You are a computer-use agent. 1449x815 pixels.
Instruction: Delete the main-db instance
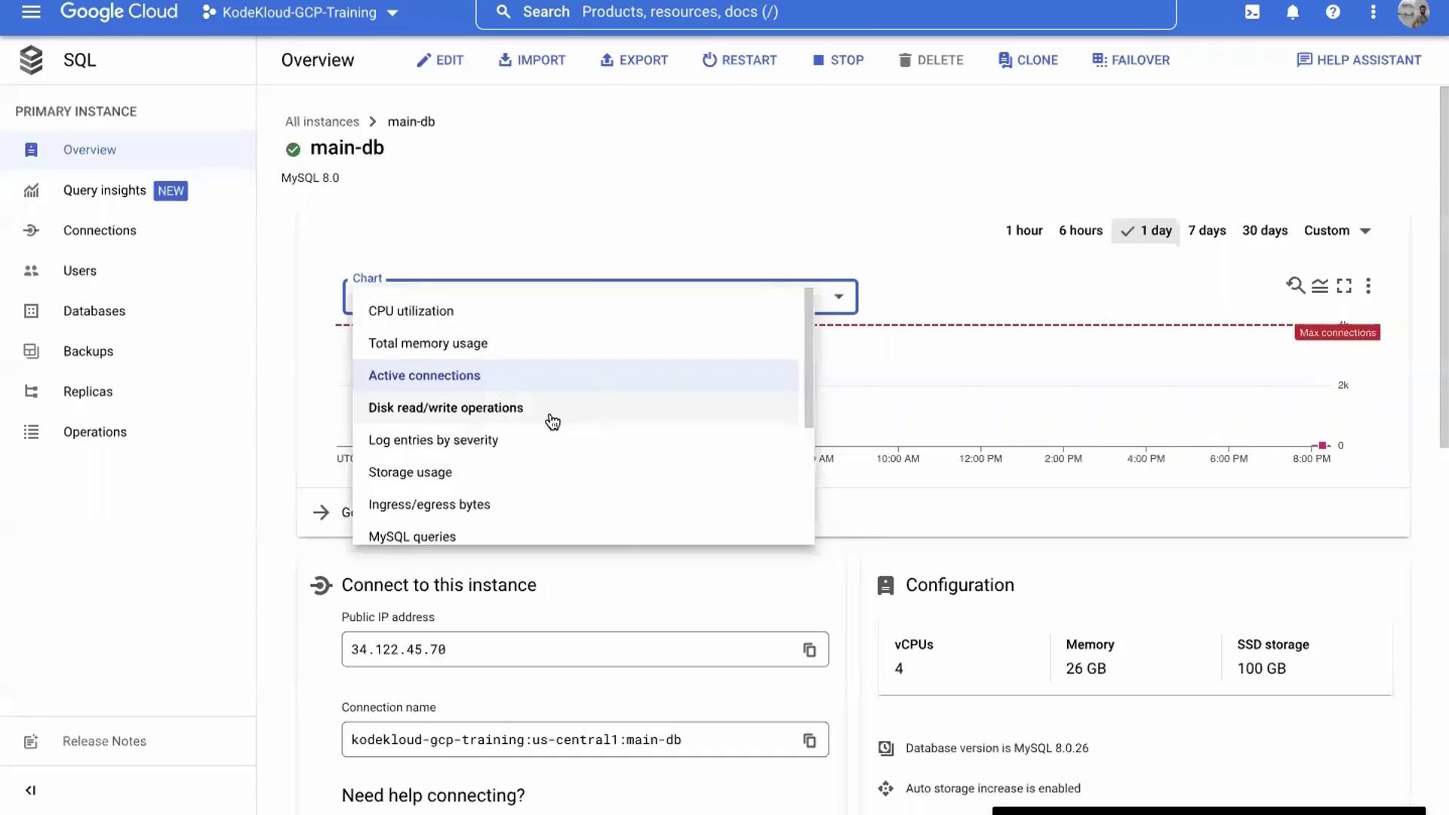point(931,60)
